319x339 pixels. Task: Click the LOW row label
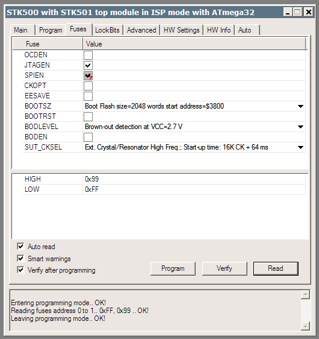[32, 189]
